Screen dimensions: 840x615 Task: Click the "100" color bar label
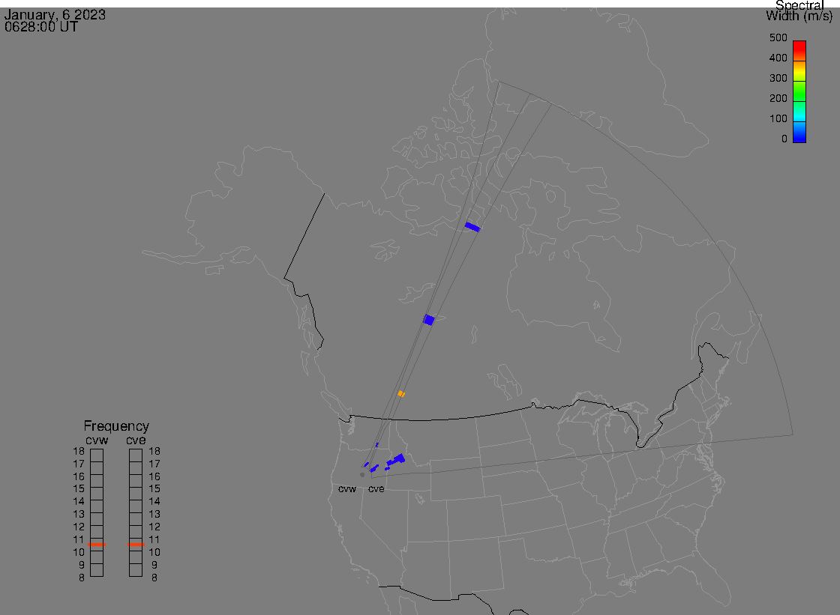click(x=778, y=119)
